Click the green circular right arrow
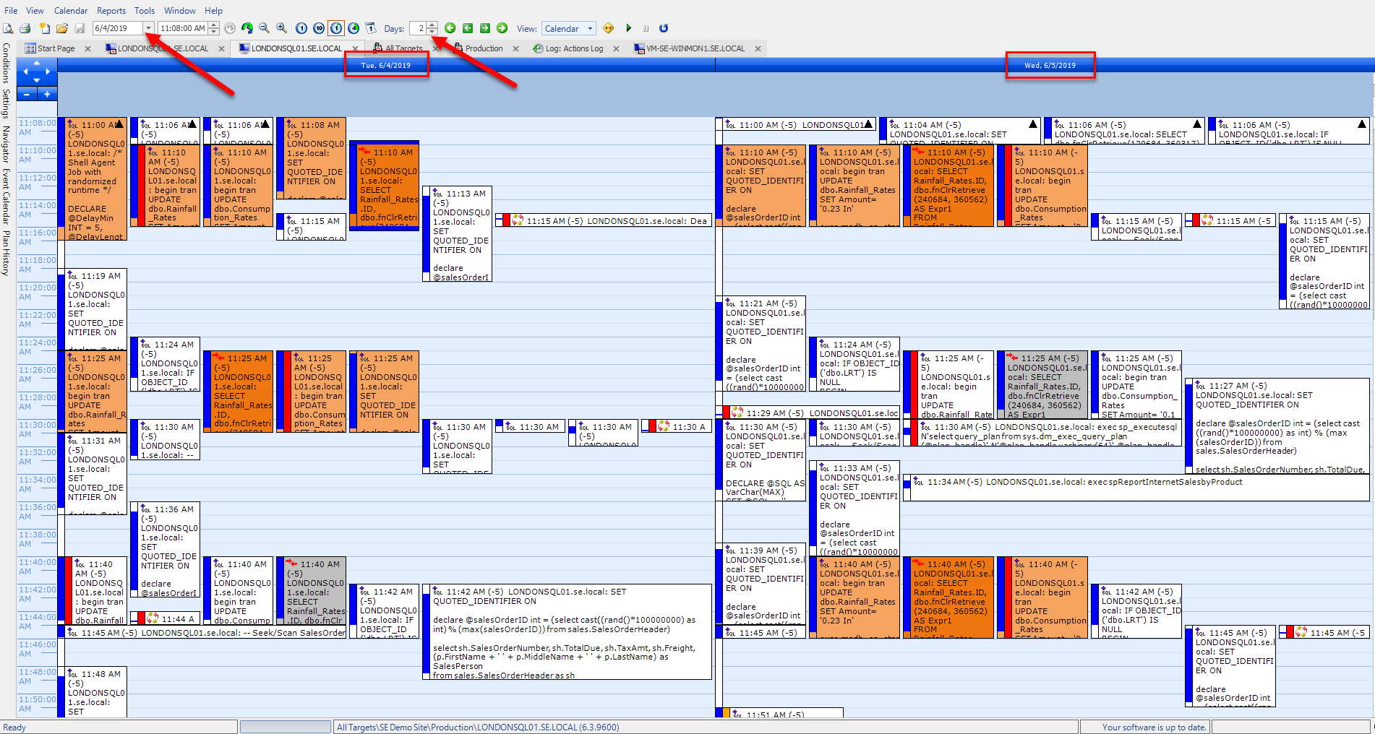1375x734 pixels. [x=502, y=28]
